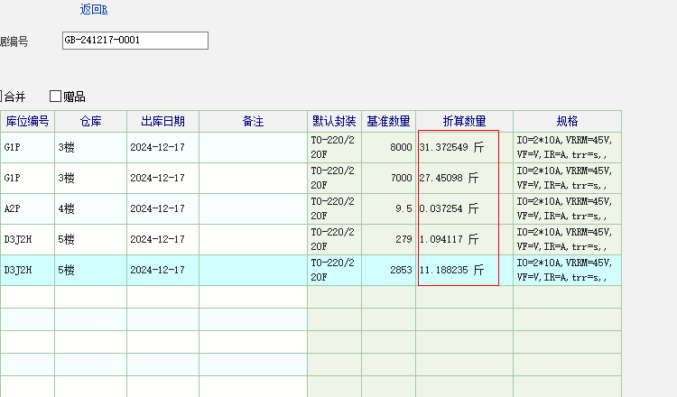Click the base quantity 2853 cell
This screenshot has width=677, height=397.
point(388,270)
